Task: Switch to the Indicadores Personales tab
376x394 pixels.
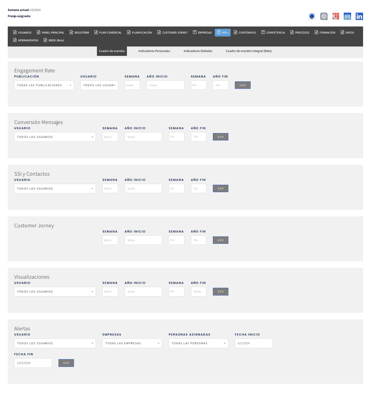Action: coord(154,51)
